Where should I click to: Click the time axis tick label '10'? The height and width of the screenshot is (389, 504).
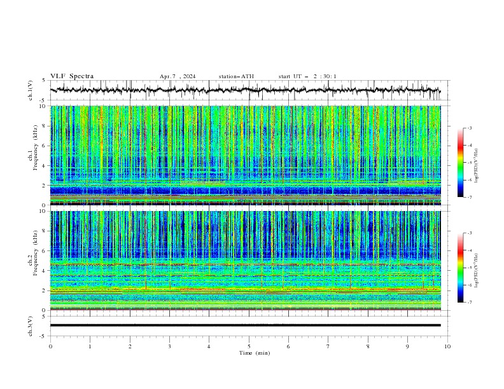[447, 346]
